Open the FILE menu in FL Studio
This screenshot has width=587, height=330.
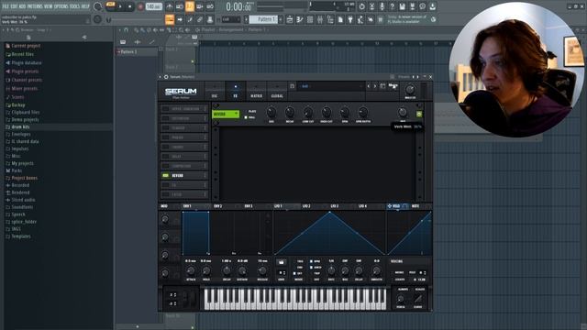pyautogui.click(x=6, y=6)
